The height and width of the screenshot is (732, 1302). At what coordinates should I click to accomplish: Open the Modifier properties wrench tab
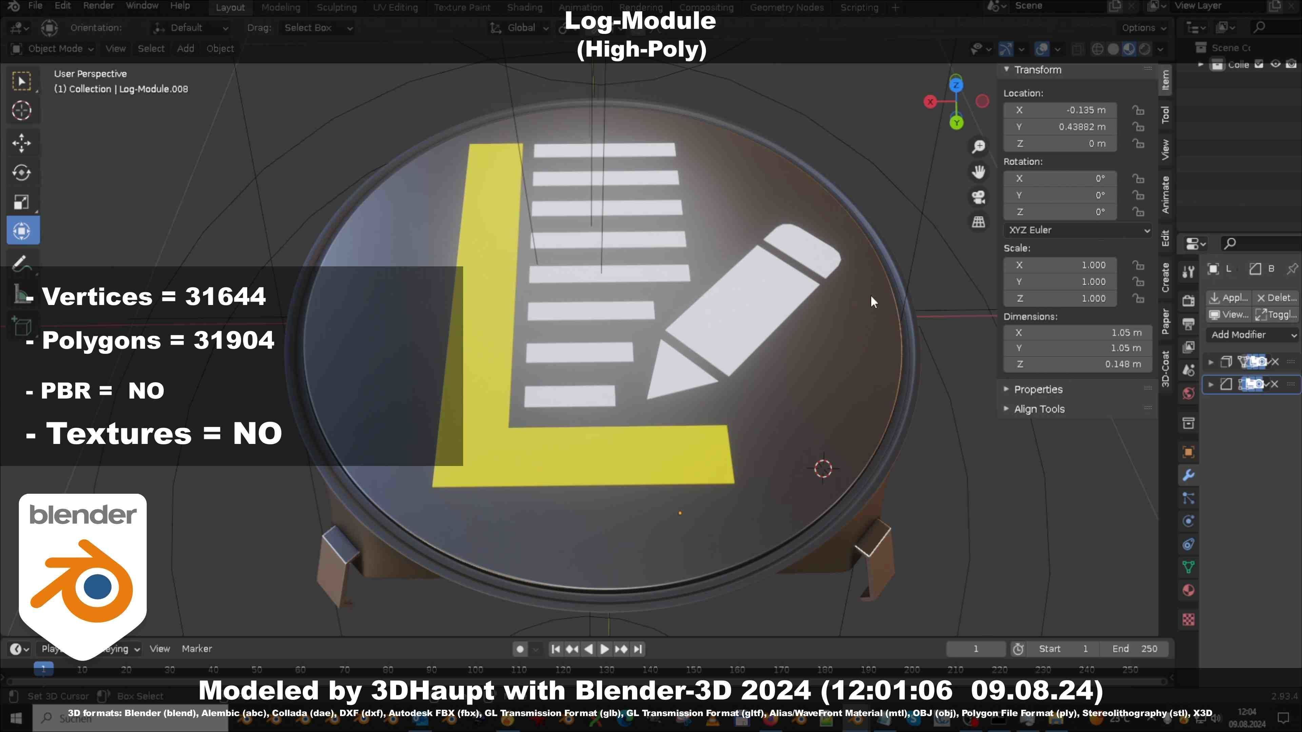click(1188, 475)
